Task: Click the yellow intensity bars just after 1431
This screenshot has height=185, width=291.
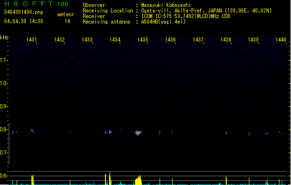Action: 33,179
